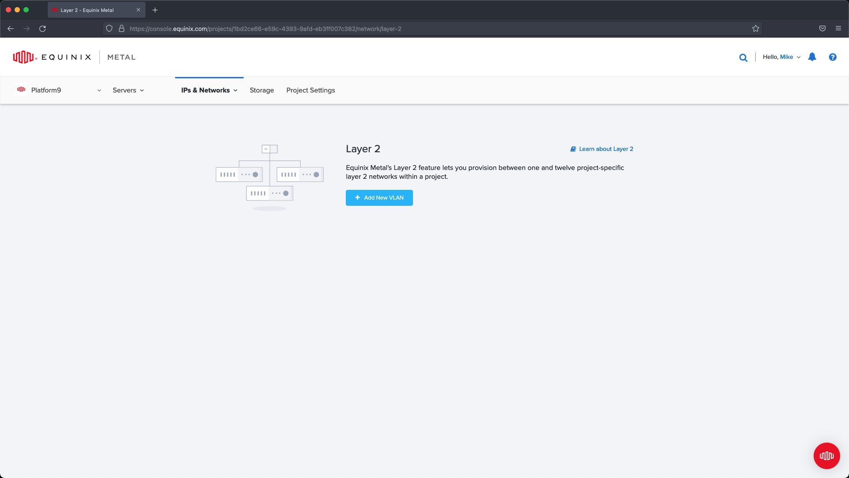
Task: Click Add New VLAN button
Action: [379, 198]
